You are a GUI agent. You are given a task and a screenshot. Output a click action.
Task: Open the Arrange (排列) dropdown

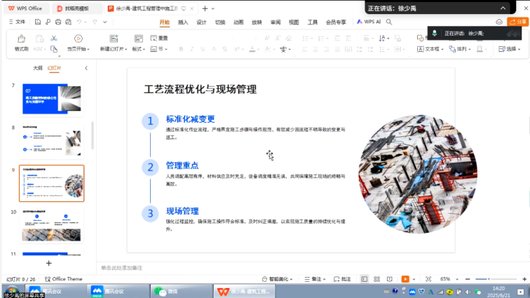click(460, 49)
